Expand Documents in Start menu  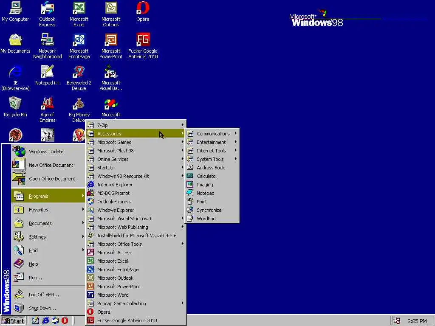pos(48,223)
